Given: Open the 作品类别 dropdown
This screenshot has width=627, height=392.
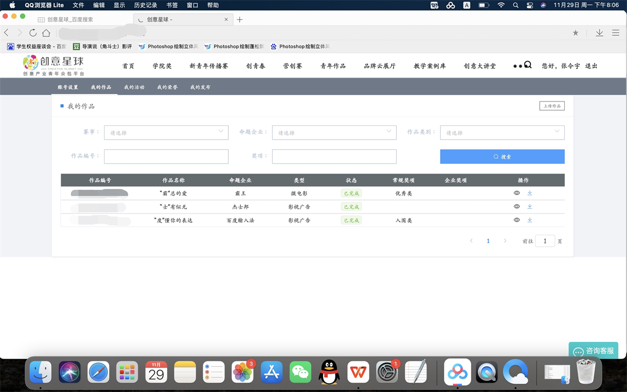Looking at the screenshot, I should point(502,133).
